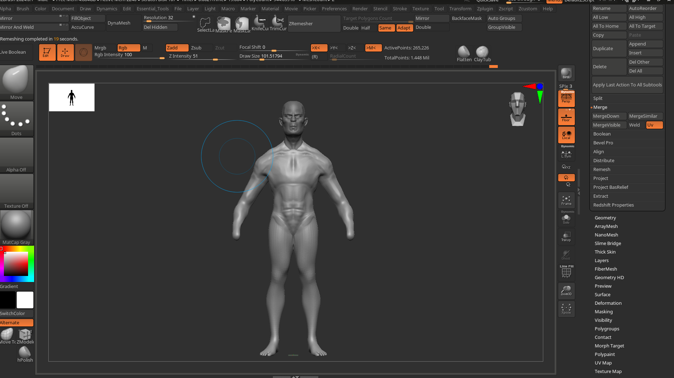The width and height of the screenshot is (674, 378).
Task: Expand the Geometry subpalette
Action: [x=605, y=218]
